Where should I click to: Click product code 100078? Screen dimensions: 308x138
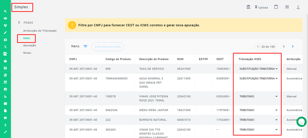click(x=110, y=96)
